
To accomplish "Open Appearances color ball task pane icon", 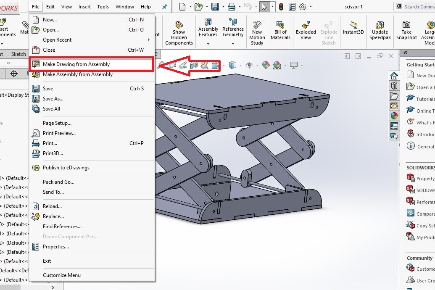I will (x=394, y=116).
